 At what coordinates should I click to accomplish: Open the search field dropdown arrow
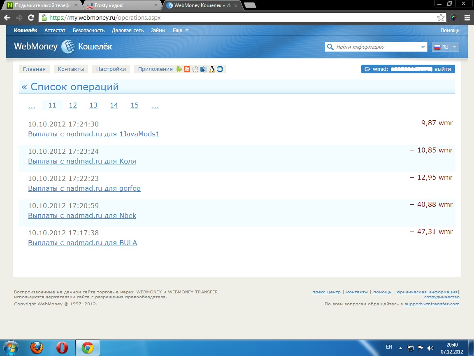(422, 47)
